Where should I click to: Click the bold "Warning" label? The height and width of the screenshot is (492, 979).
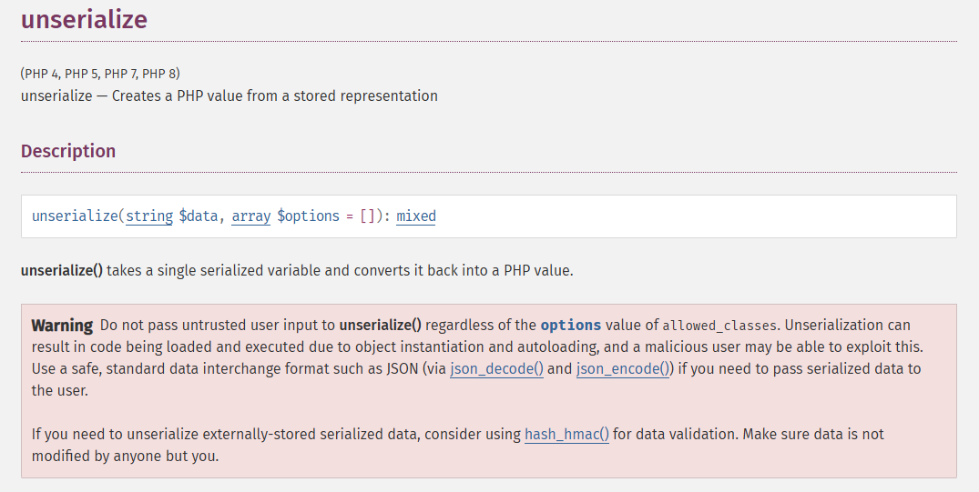point(62,325)
